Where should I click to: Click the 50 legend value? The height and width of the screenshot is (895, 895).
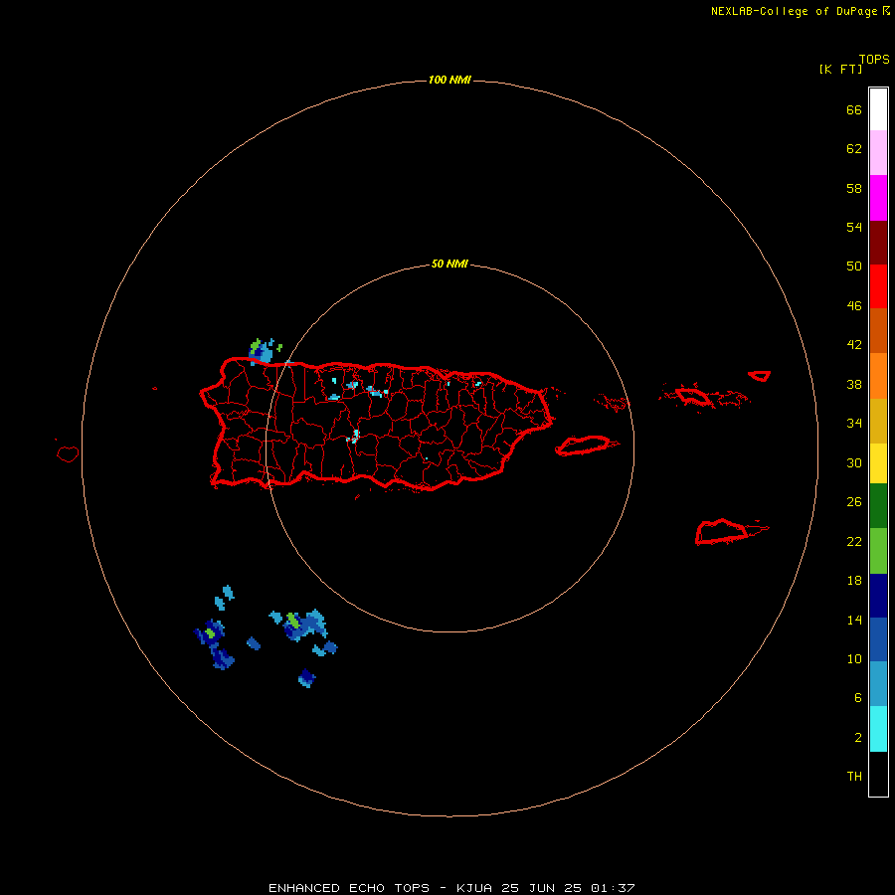click(x=854, y=266)
